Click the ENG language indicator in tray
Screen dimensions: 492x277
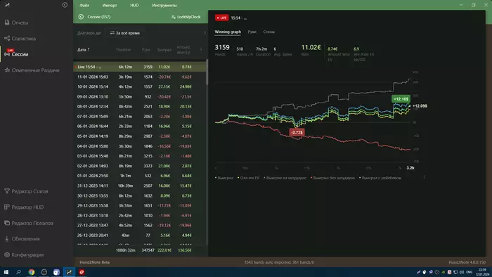point(469,272)
